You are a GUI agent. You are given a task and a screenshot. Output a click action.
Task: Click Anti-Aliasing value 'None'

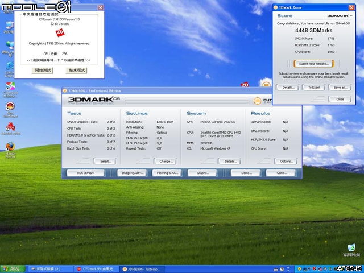[160, 127]
